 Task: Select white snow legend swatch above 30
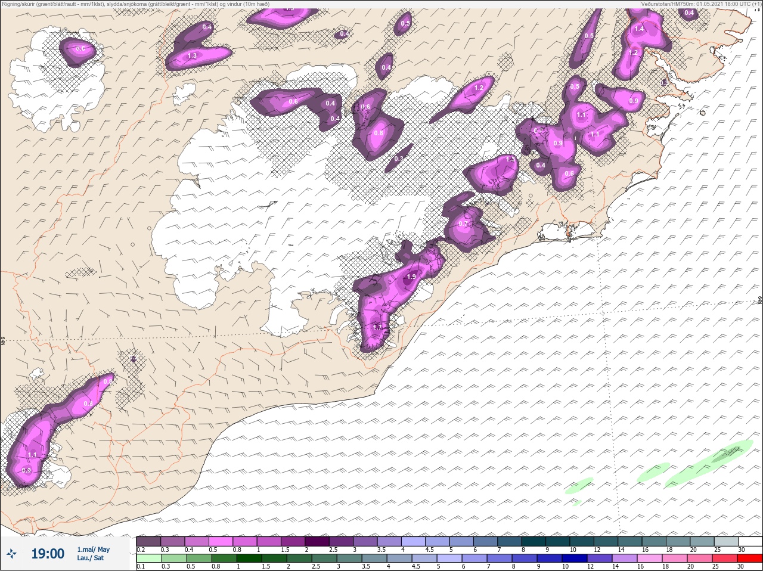click(x=750, y=541)
